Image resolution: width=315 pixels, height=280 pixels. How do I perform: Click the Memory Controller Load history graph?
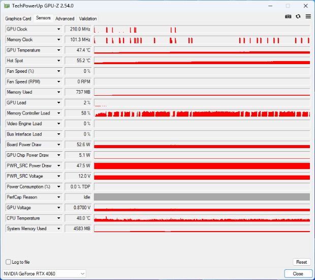pyautogui.click(x=202, y=113)
